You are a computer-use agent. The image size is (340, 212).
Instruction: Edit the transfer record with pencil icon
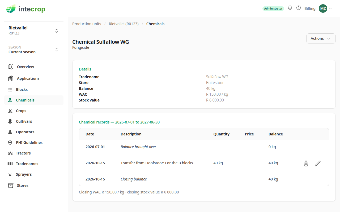click(318, 163)
